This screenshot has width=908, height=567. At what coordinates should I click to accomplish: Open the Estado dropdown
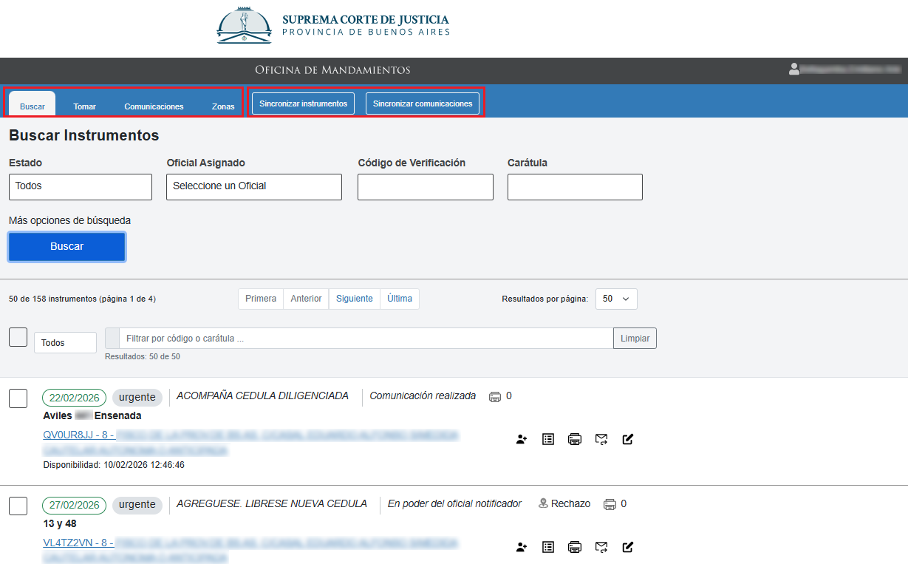point(80,187)
